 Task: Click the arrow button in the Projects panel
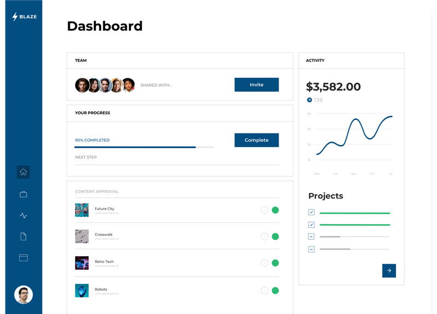click(389, 270)
